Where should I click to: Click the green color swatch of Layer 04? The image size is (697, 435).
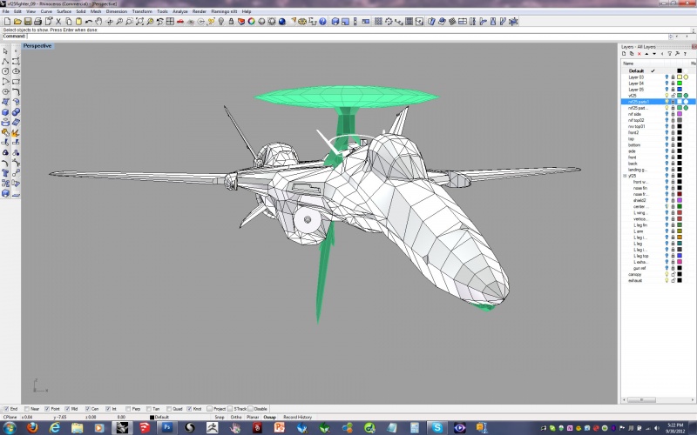[680, 84]
